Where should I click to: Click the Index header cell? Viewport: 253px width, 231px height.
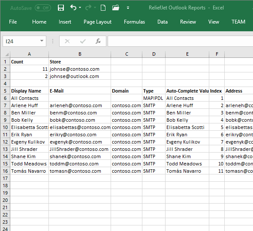pyautogui.click(x=217, y=91)
